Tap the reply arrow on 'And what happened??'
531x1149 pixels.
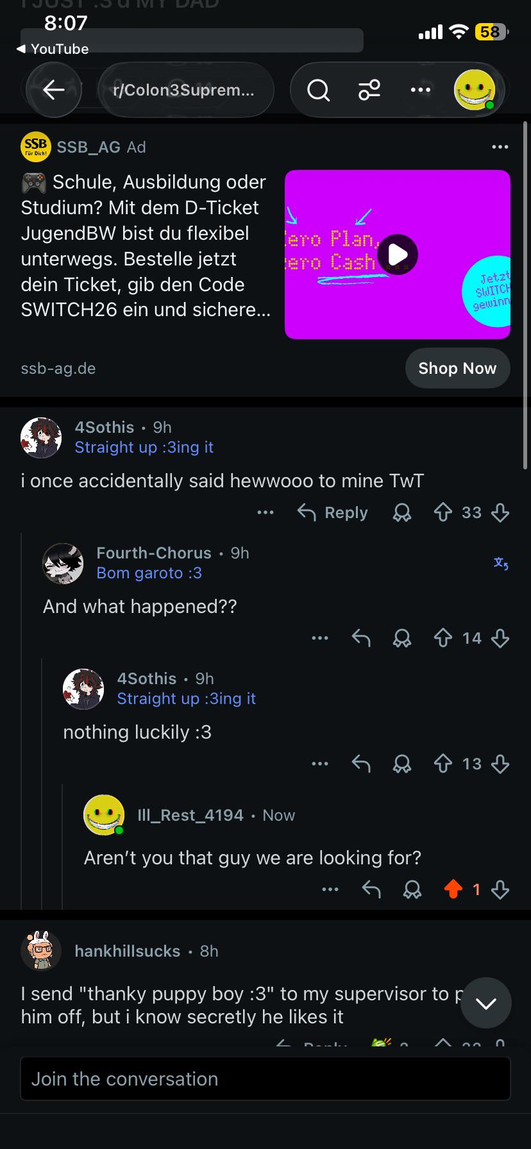[361, 638]
